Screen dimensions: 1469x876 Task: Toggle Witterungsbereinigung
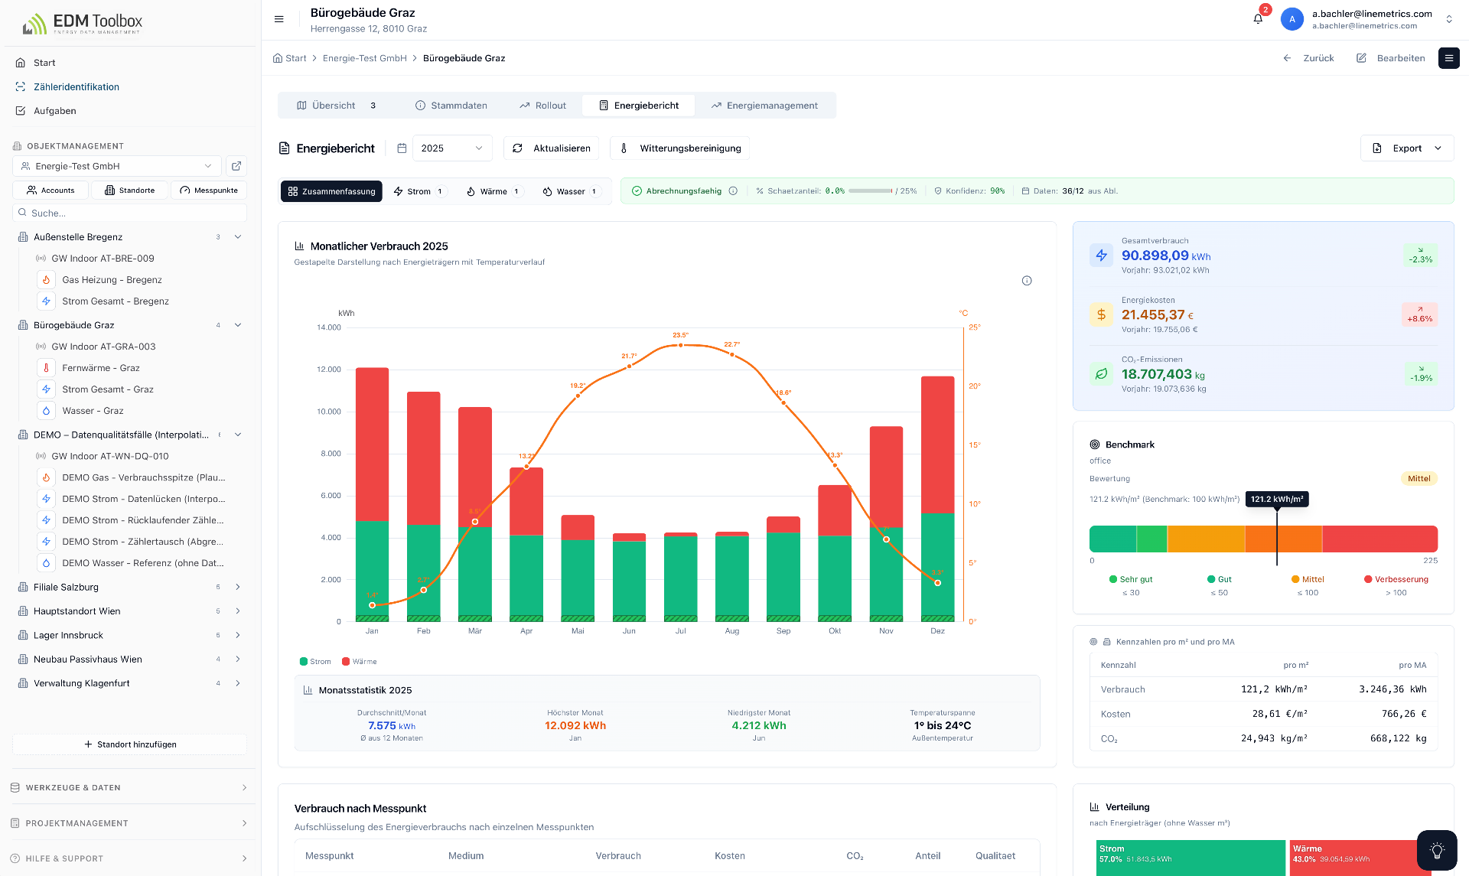click(x=680, y=148)
